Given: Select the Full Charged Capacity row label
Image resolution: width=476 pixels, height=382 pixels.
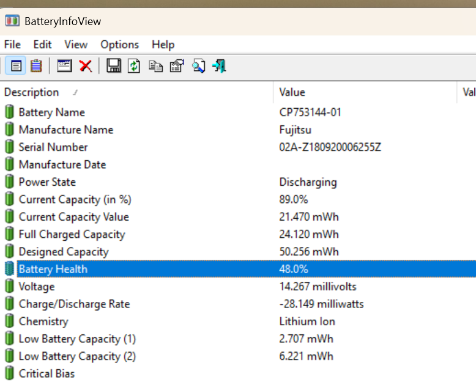Looking at the screenshot, I should click(x=72, y=234).
